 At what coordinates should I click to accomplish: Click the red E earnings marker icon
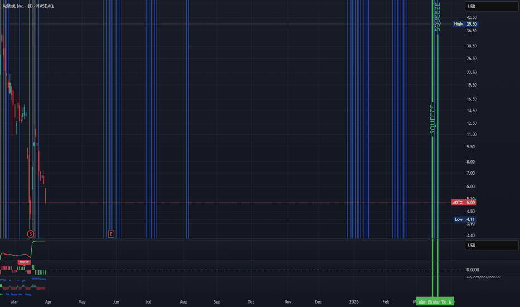click(111, 234)
